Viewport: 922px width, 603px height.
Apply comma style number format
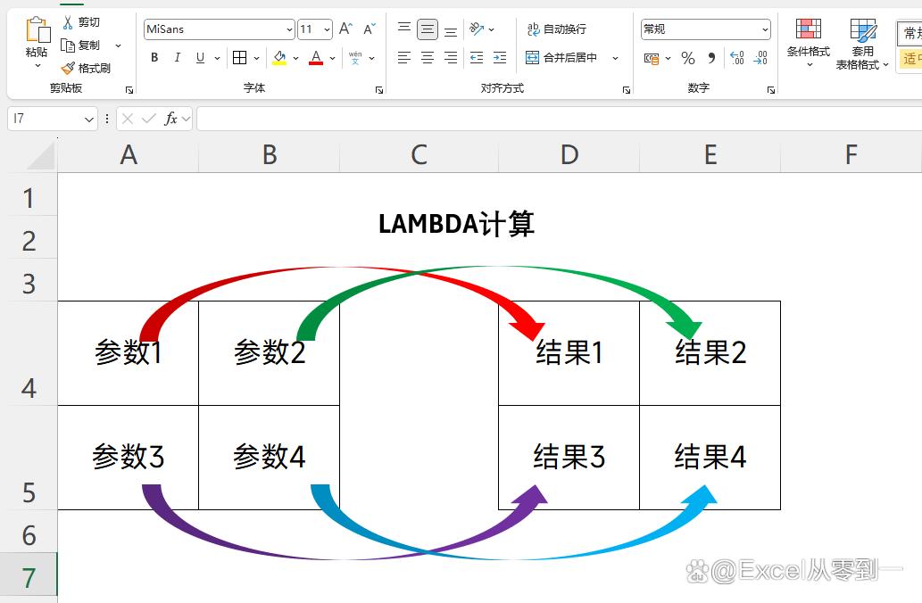(x=711, y=58)
